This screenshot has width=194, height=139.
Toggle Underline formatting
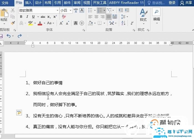click(x=33, y=17)
